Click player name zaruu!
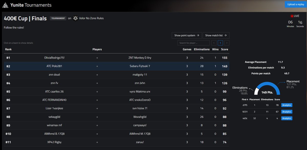The width and height of the screenshot is (307, 150). pyautogui.click(x=140, y=142)
